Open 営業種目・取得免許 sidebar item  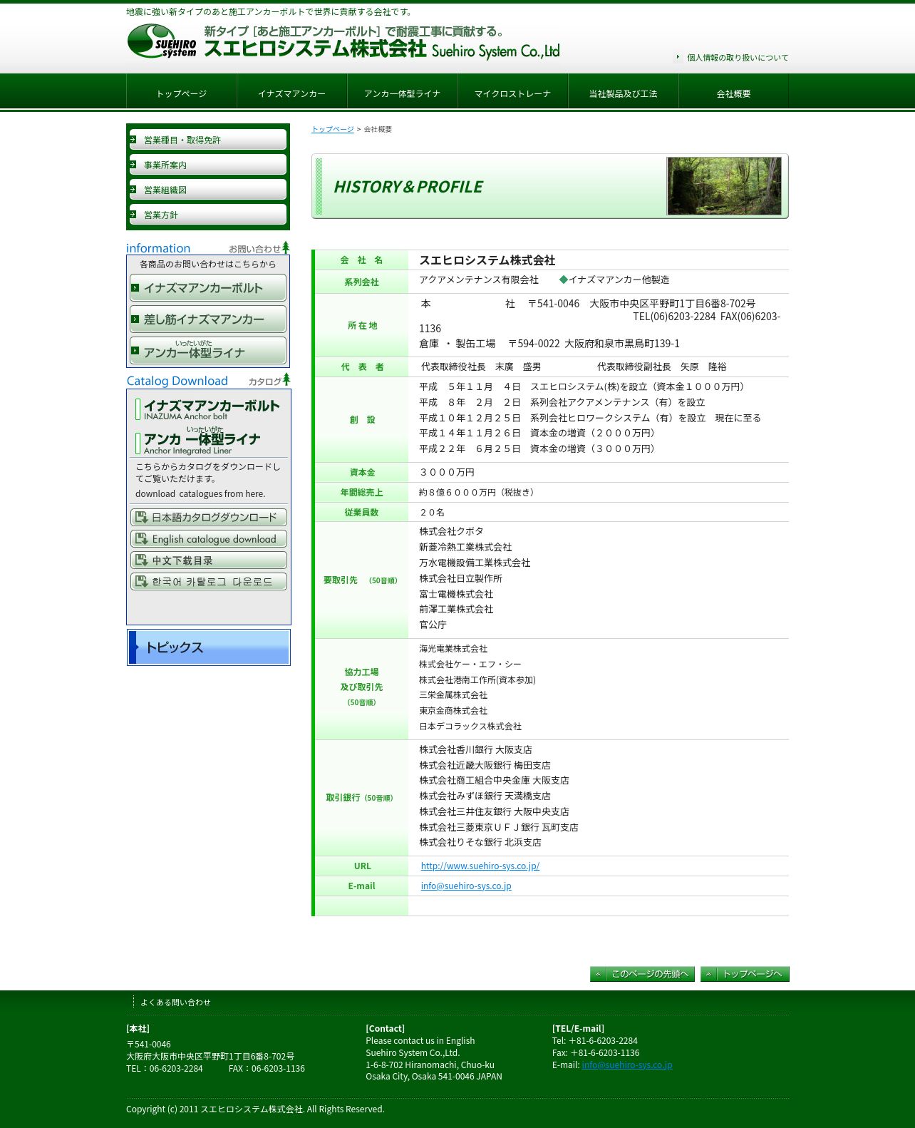[x=208, y=140]
